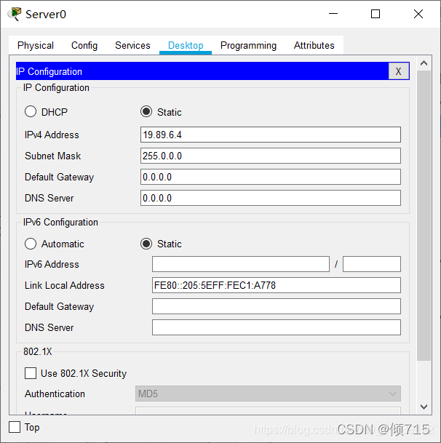Click the IPv4 Address field showing 19.89.6.4
Viewport: 441px width, 443px height.
pos(271,135)
